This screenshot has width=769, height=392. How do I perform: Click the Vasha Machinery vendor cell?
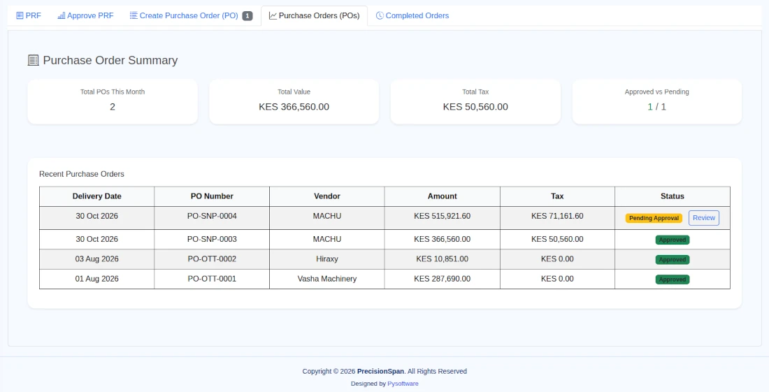point(327,279)
